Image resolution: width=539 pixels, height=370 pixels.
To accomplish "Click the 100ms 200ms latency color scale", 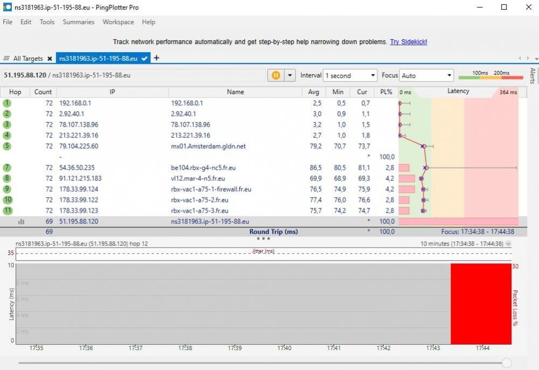I will 490,76.
